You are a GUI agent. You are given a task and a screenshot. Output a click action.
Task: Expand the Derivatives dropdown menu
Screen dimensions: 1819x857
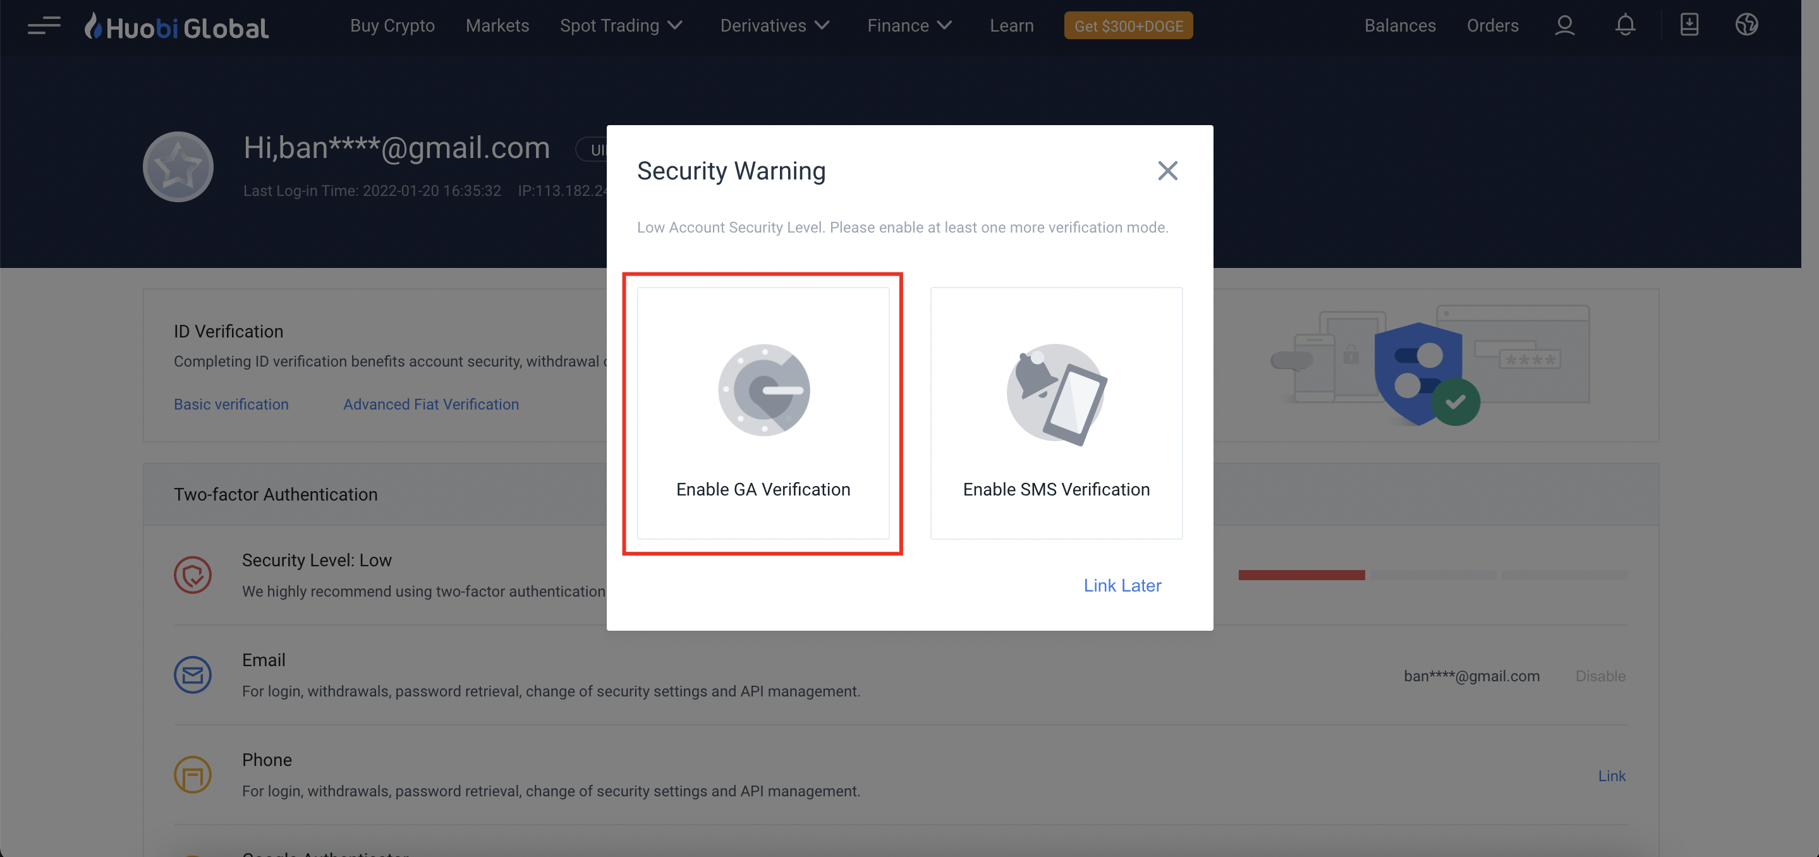(775, 26)
